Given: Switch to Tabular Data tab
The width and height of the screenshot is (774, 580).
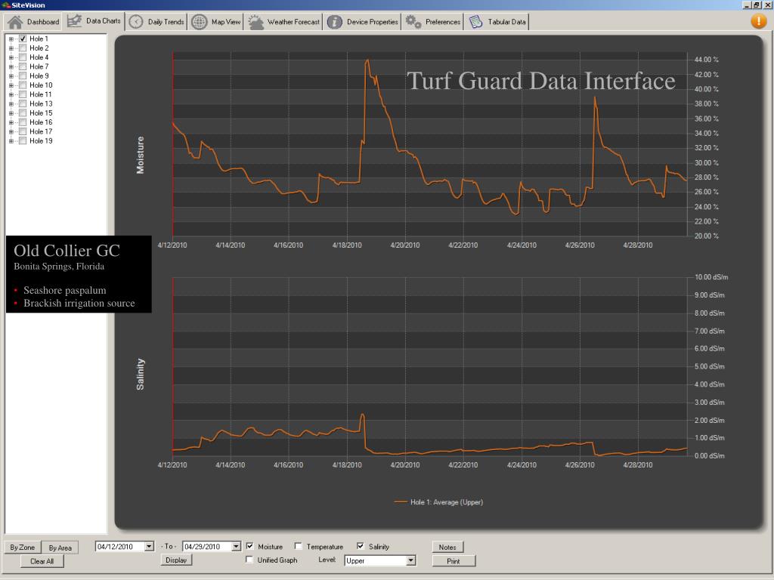Looking at the screenshot, I should click(x=497, y=22).
